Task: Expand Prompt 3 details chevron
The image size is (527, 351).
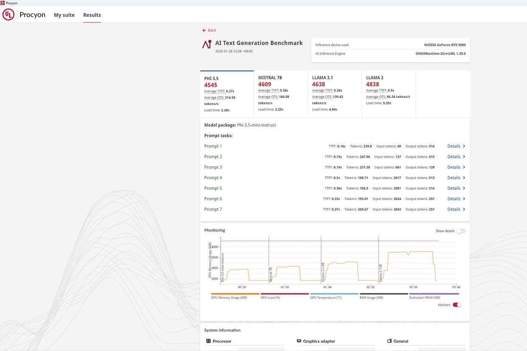Action: [464, 167]
